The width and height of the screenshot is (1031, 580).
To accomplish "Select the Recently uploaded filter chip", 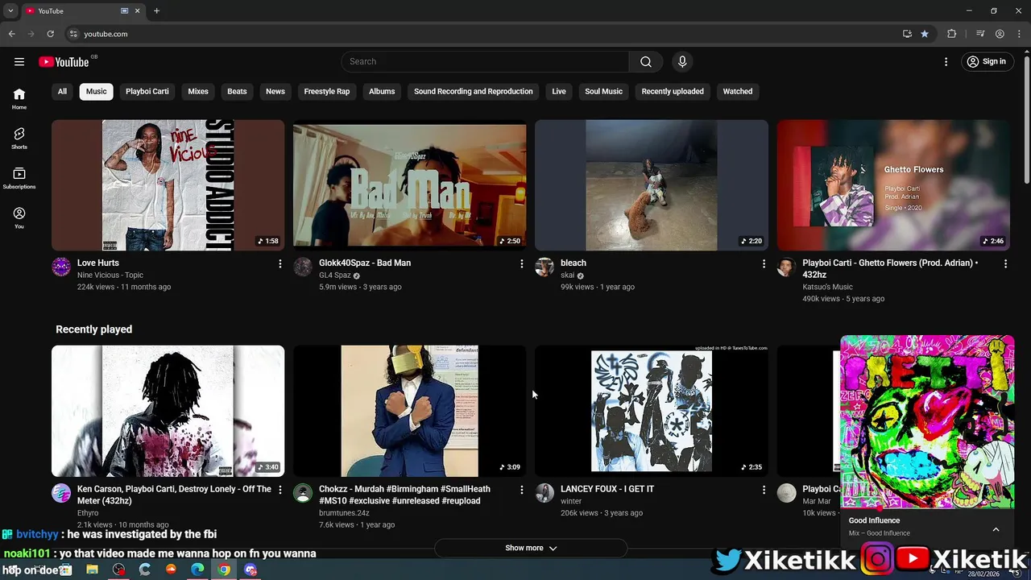I will coord(673,92).
